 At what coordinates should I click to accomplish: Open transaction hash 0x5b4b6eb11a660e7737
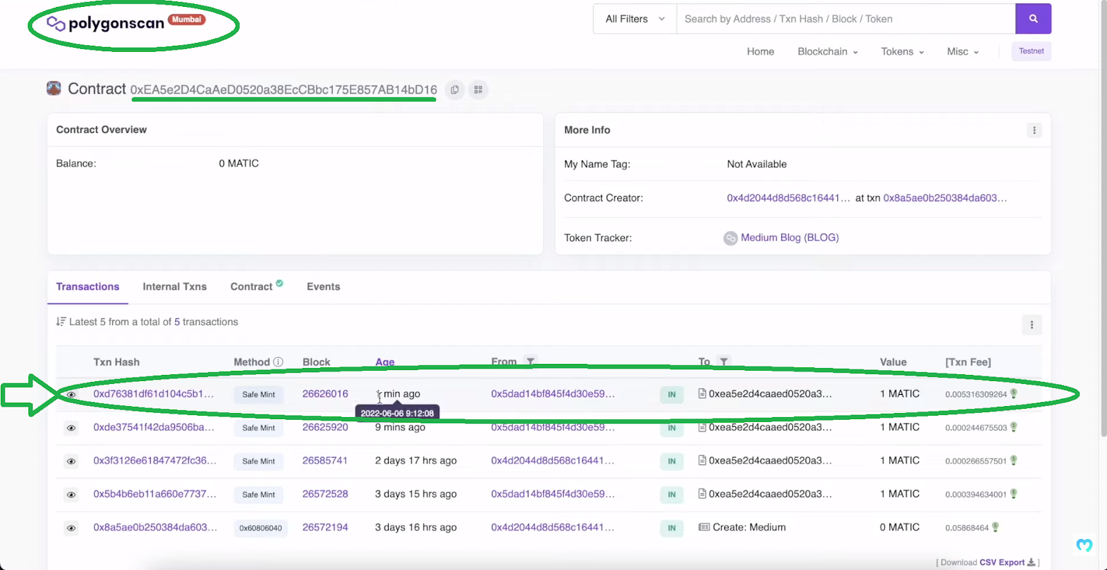click(x=155, y=494)
